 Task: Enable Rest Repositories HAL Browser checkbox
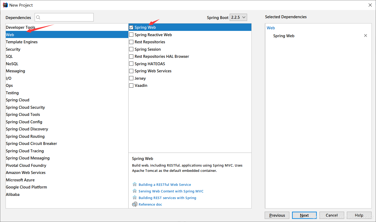(131, 56)
